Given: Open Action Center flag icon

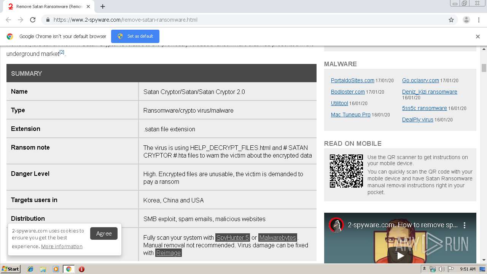Looking at the screenshot, I should pyautogui.click(x=451, y=269).
